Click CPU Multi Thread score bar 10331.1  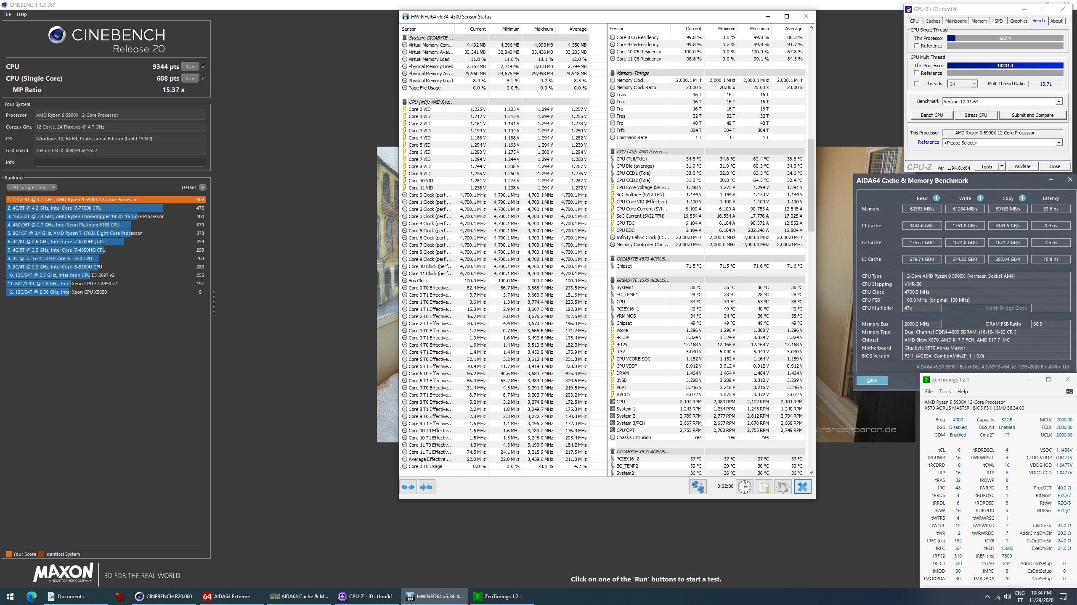pos(1005,66)
